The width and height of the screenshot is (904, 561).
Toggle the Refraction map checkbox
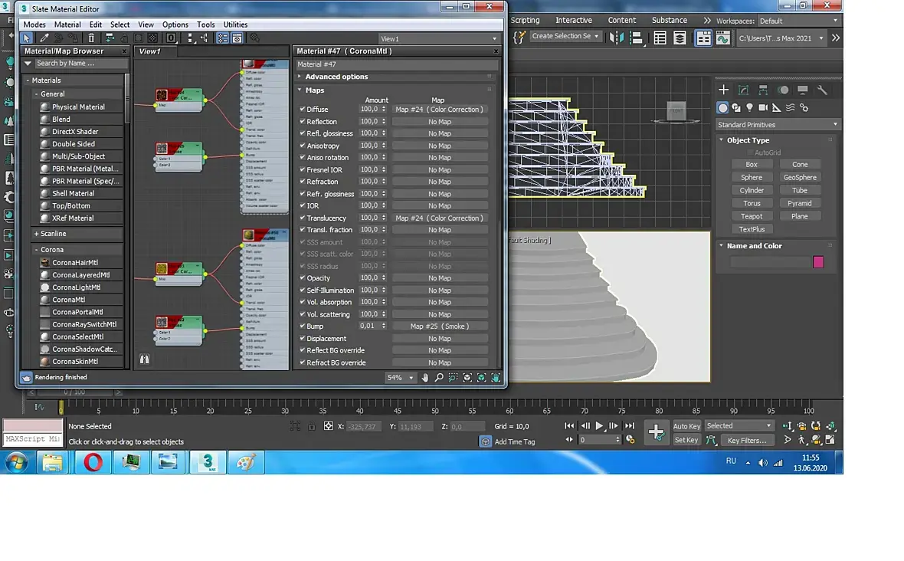coord(302,181)
